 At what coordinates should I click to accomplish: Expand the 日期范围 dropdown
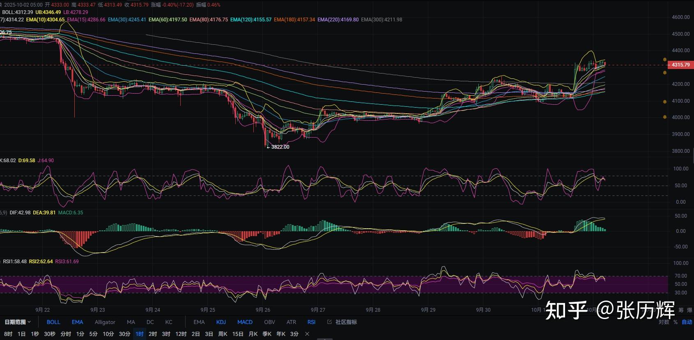18,322
